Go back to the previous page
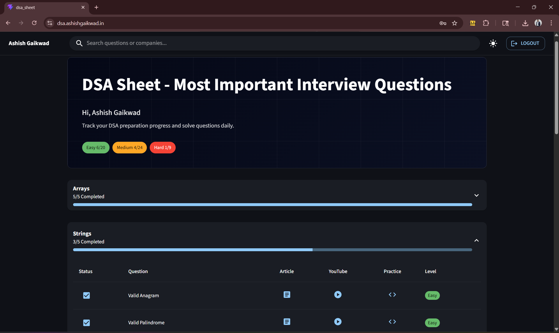Viewport: 559px width, 333px height. [x=8, y=23]
